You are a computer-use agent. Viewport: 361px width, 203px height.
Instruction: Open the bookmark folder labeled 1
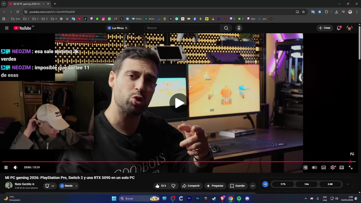point(26,19)
